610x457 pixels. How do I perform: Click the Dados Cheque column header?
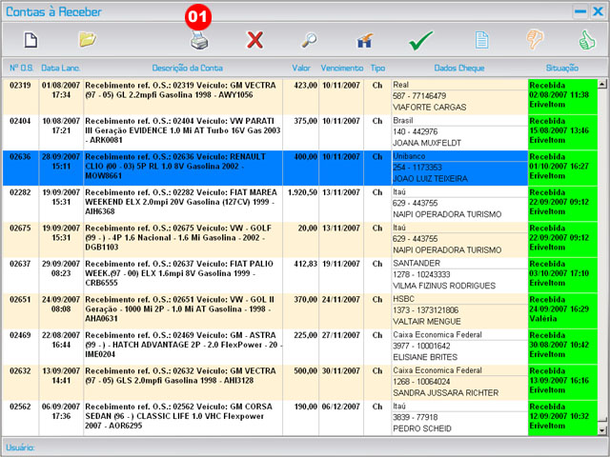tap(459, 68)
